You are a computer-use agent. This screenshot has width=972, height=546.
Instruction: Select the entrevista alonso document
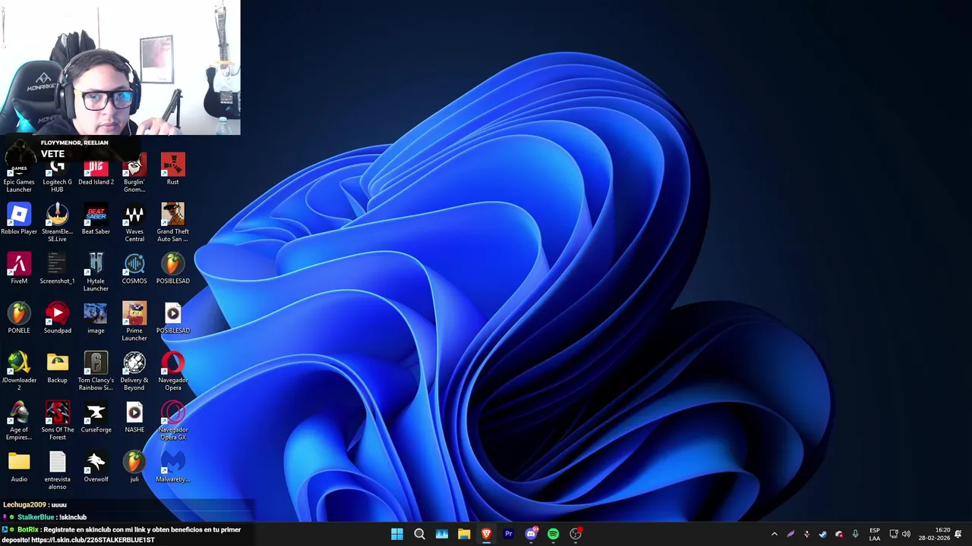tap(57, 469)
